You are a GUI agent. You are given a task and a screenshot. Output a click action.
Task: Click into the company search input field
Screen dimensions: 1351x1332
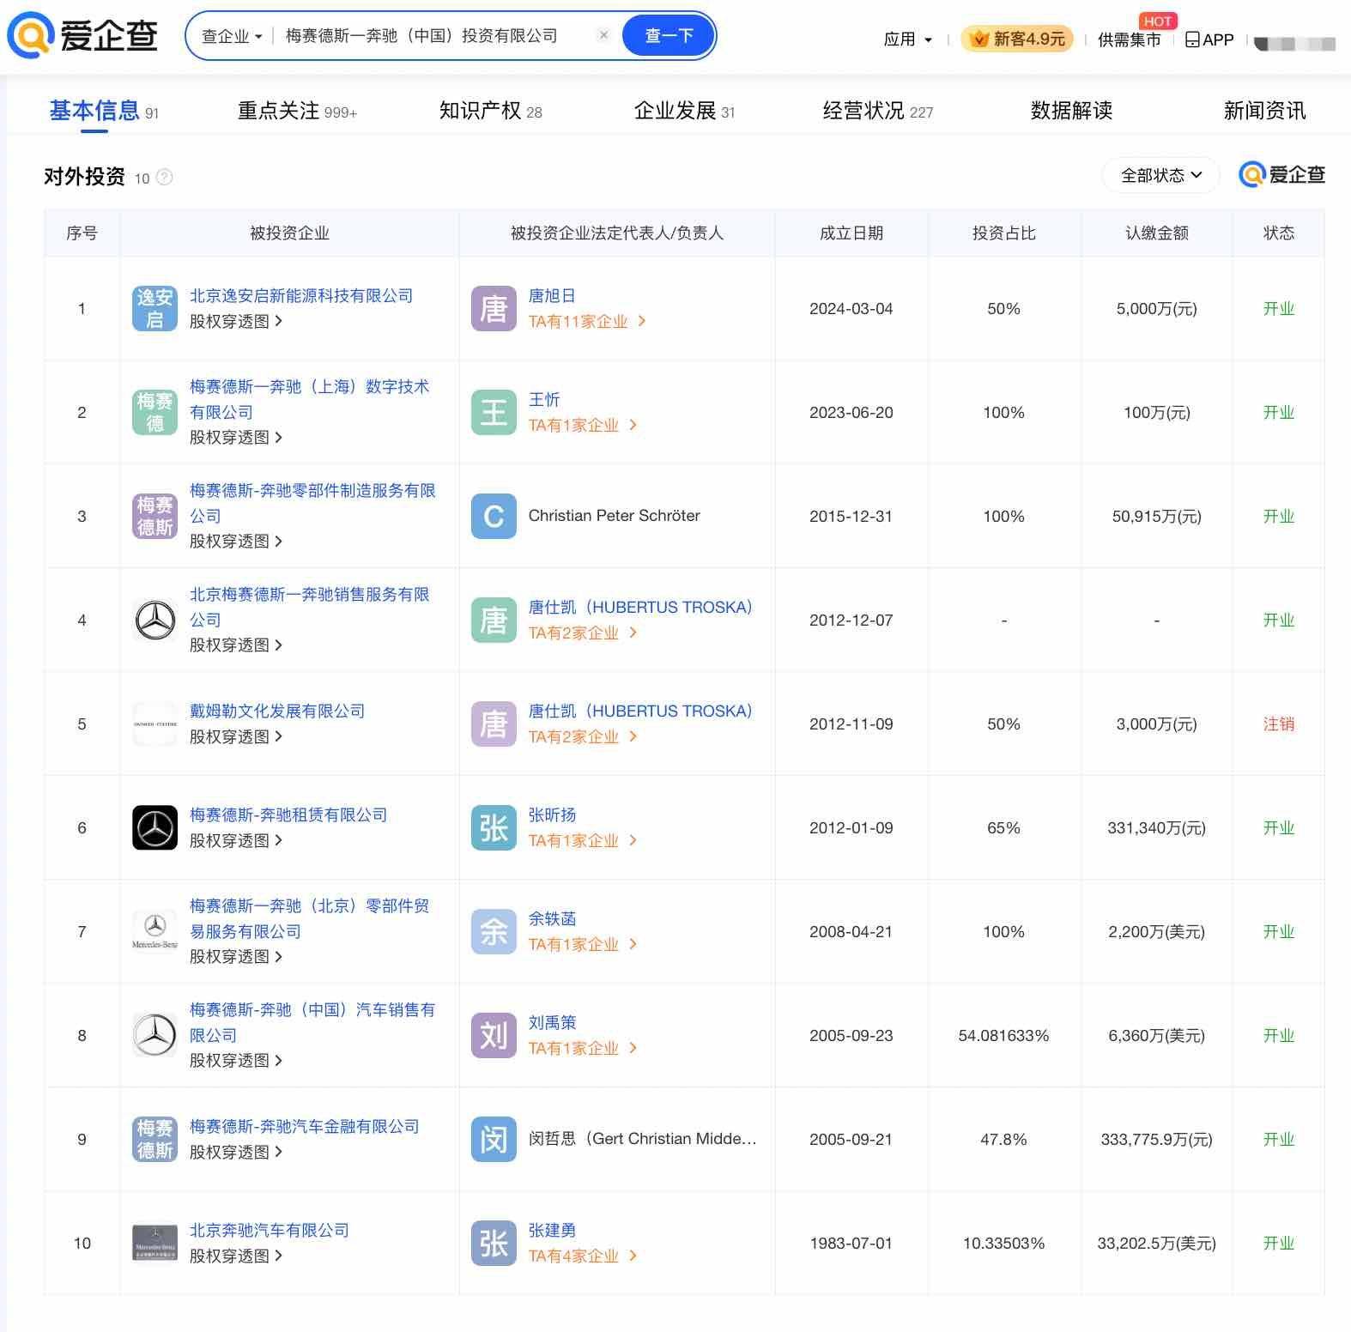point(429,36)
